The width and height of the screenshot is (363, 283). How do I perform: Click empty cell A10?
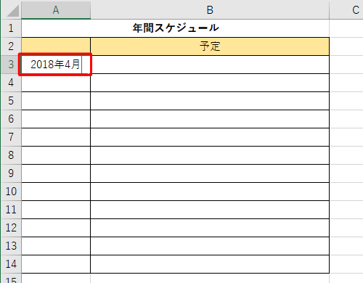coord(56,192)
